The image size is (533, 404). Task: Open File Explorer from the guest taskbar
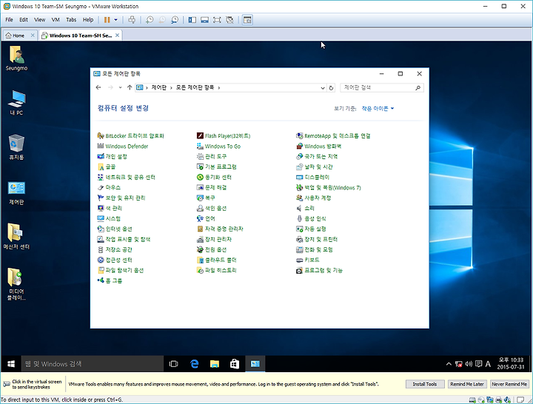[x=215, y=364]
